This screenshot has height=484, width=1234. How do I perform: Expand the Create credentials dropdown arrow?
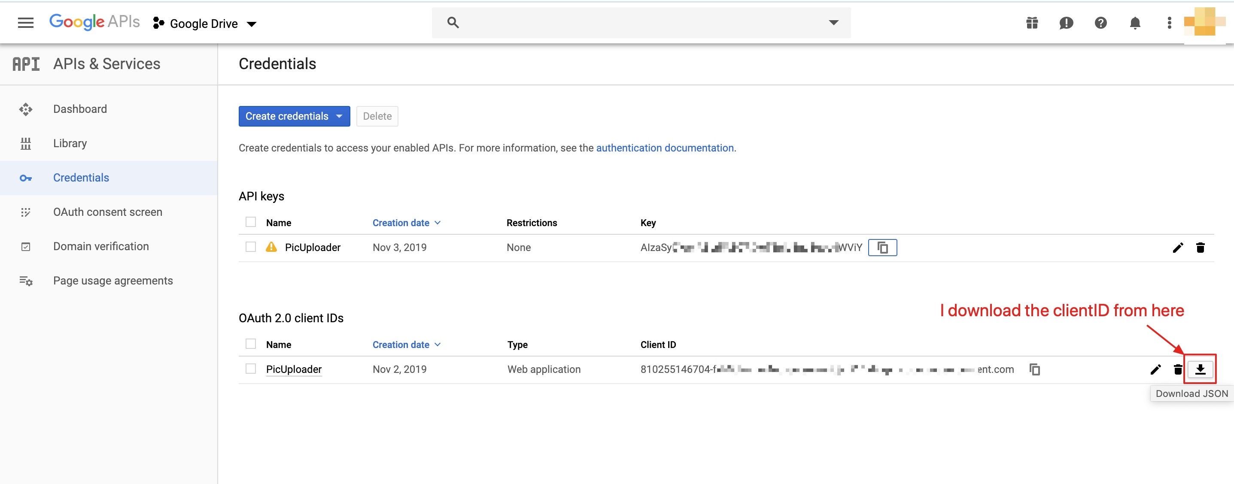pyautogui.click(x=339, y=116)
